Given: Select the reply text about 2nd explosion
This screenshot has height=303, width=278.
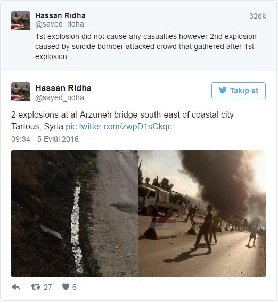Looking at the screenshot, I should 146,46.
